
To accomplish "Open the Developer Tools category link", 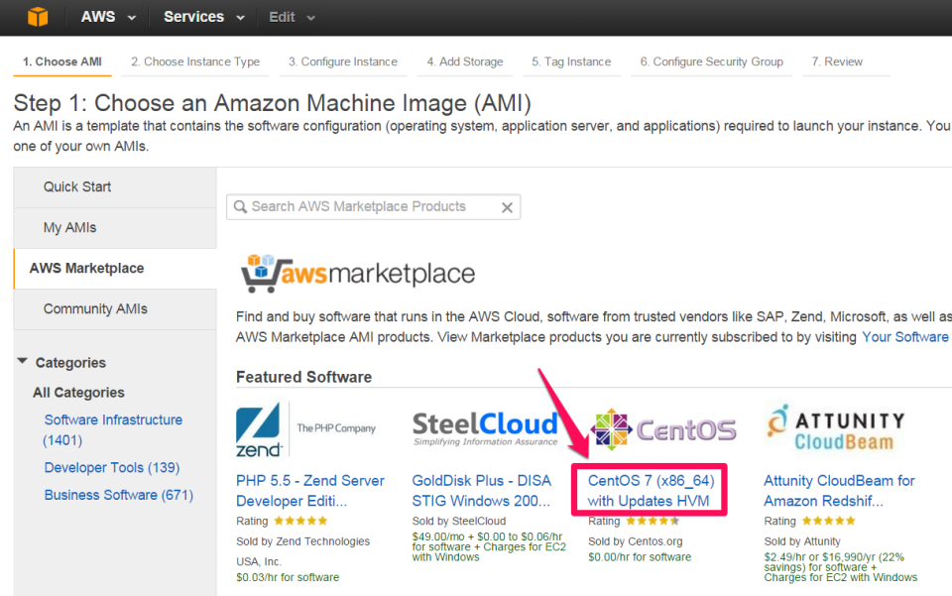I will (x=111, y=467).
